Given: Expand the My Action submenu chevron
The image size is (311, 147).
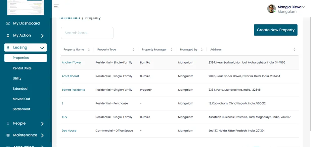Looking at the screenshot, I should coord(42,36).
